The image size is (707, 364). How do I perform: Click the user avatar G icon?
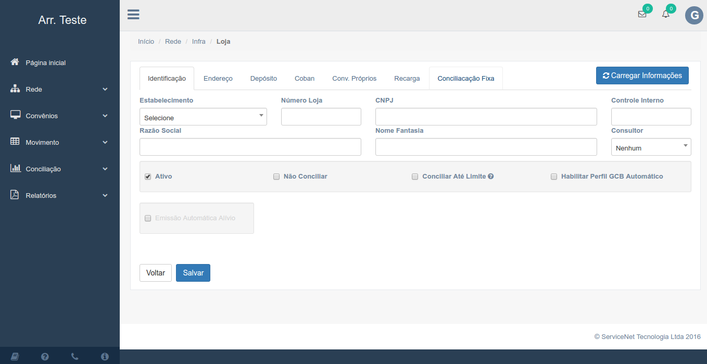click(x=693, y=16)
